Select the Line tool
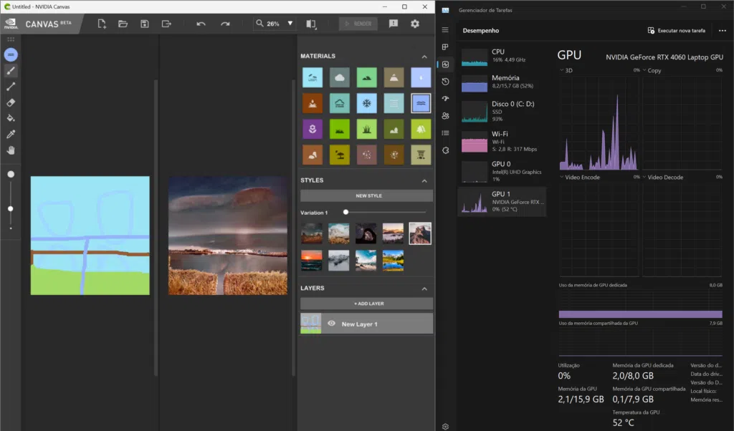Image resolution: width=734 pixels, height=431 pixels. pyautogui.click(x=10, y=87)
